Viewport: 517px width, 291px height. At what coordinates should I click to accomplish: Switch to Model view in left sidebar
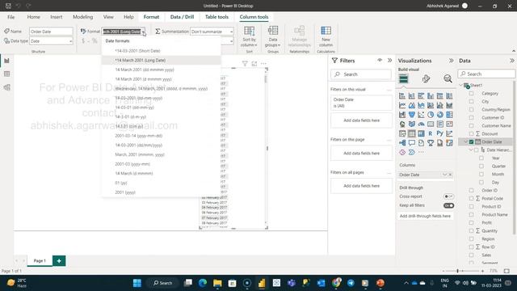6,87
